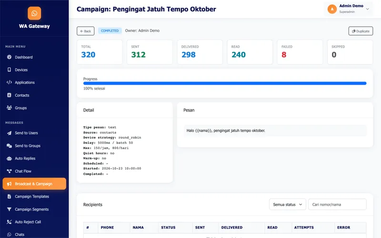Click the Recipients section heading
Screen dimensions: 381x238
92,205
